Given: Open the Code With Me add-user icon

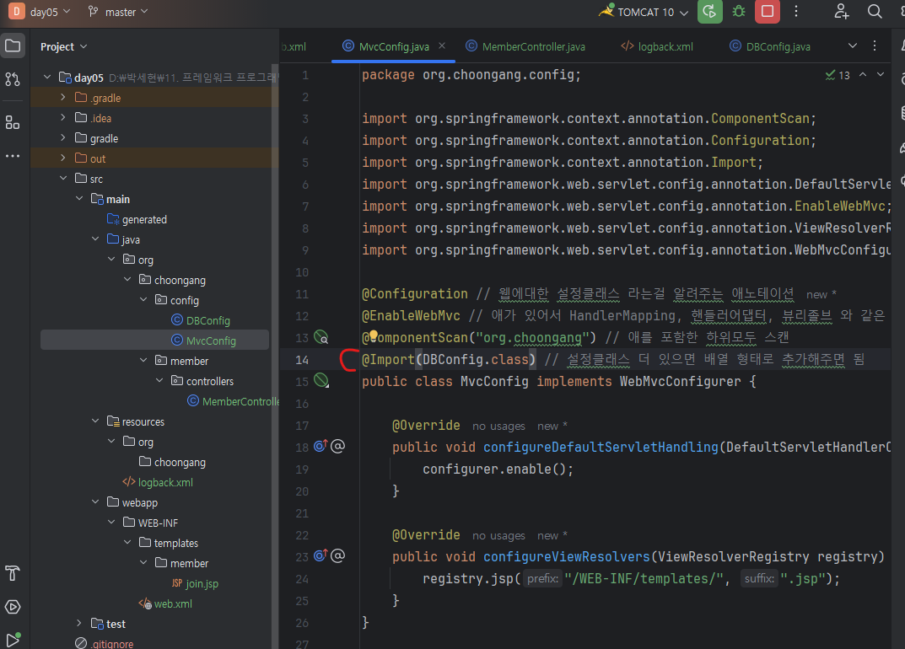Looking at the screenshot, I should 841,12.
